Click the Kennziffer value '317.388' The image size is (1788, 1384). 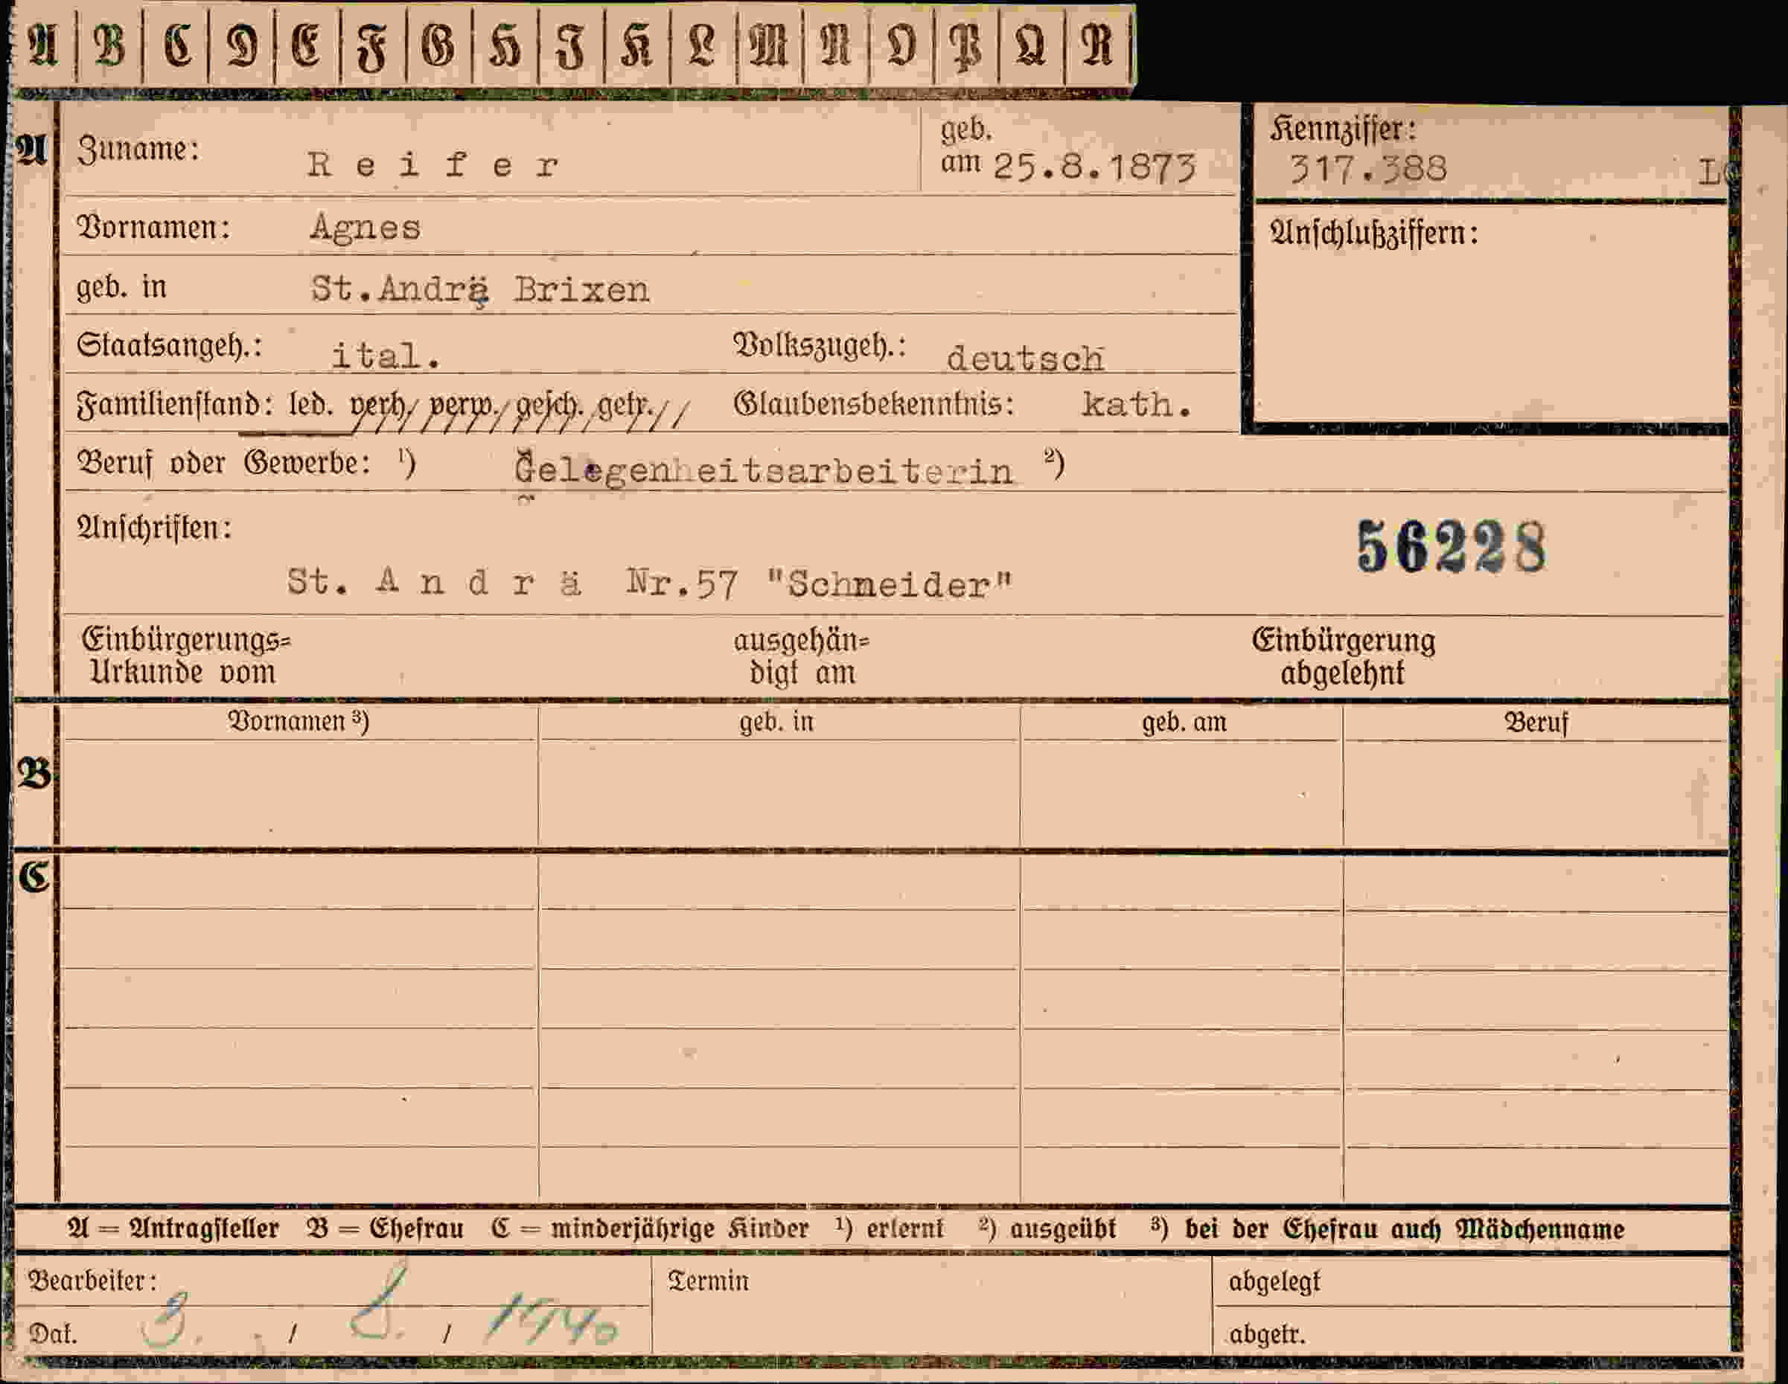[x=1368, y=170]
